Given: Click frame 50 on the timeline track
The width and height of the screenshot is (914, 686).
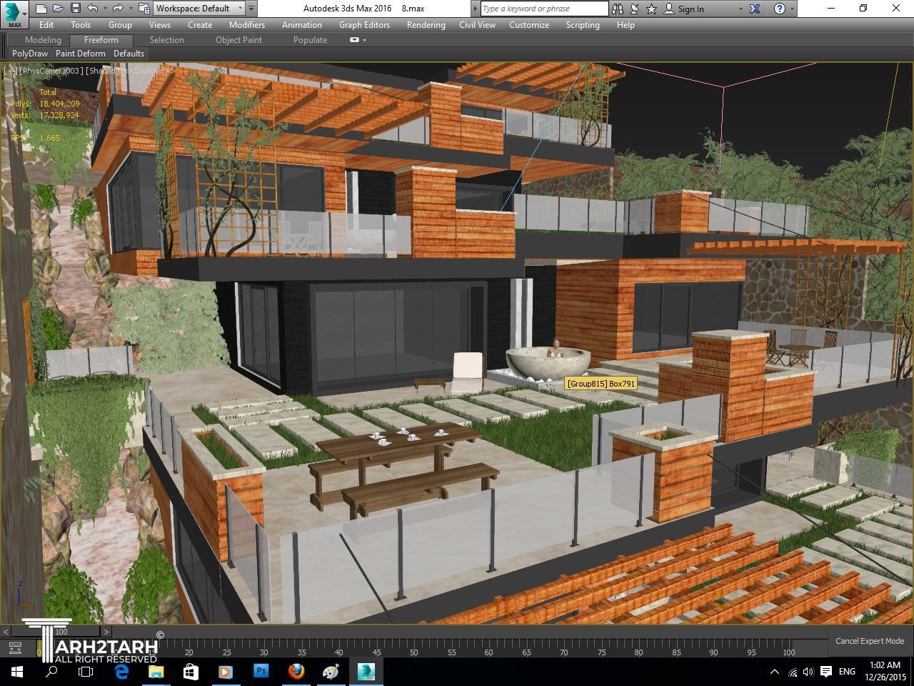Looking at the screenshot, I should coord(413,647).
